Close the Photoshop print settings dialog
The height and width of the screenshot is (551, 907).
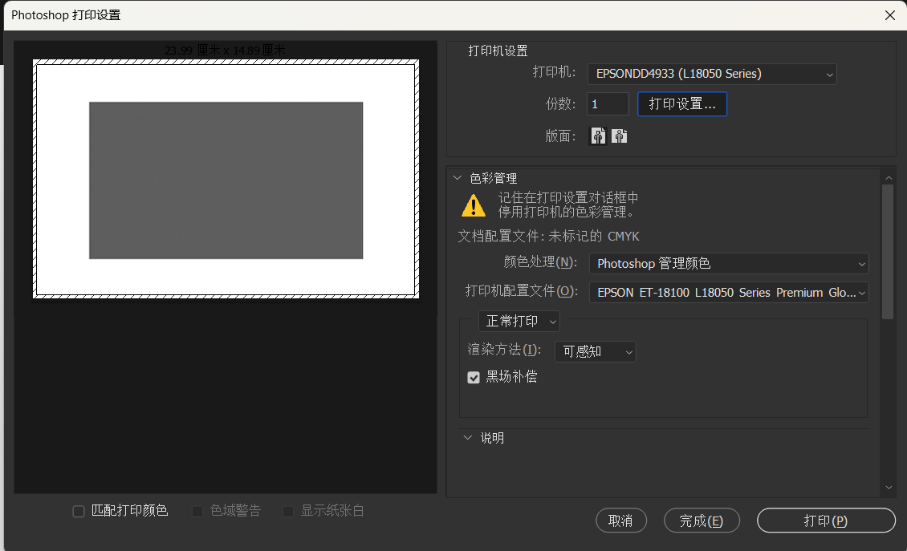(x=889, y=15)
